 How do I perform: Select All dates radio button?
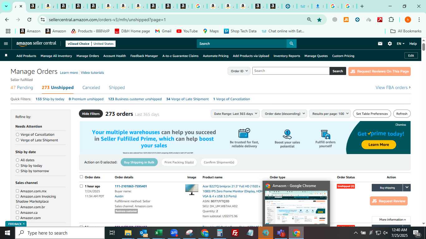click(17, 160)
